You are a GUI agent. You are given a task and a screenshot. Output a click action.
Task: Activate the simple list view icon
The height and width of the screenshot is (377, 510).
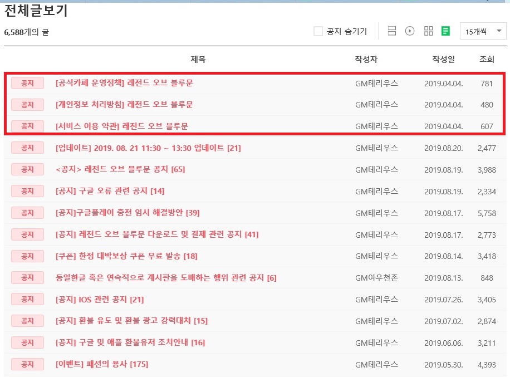[391, 31]
